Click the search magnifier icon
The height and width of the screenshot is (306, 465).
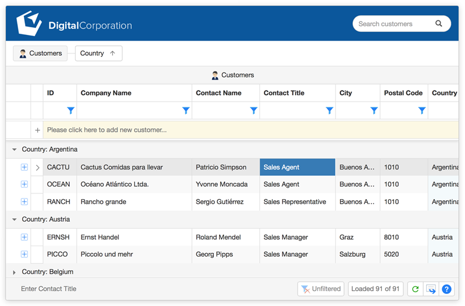coord(439,24)
